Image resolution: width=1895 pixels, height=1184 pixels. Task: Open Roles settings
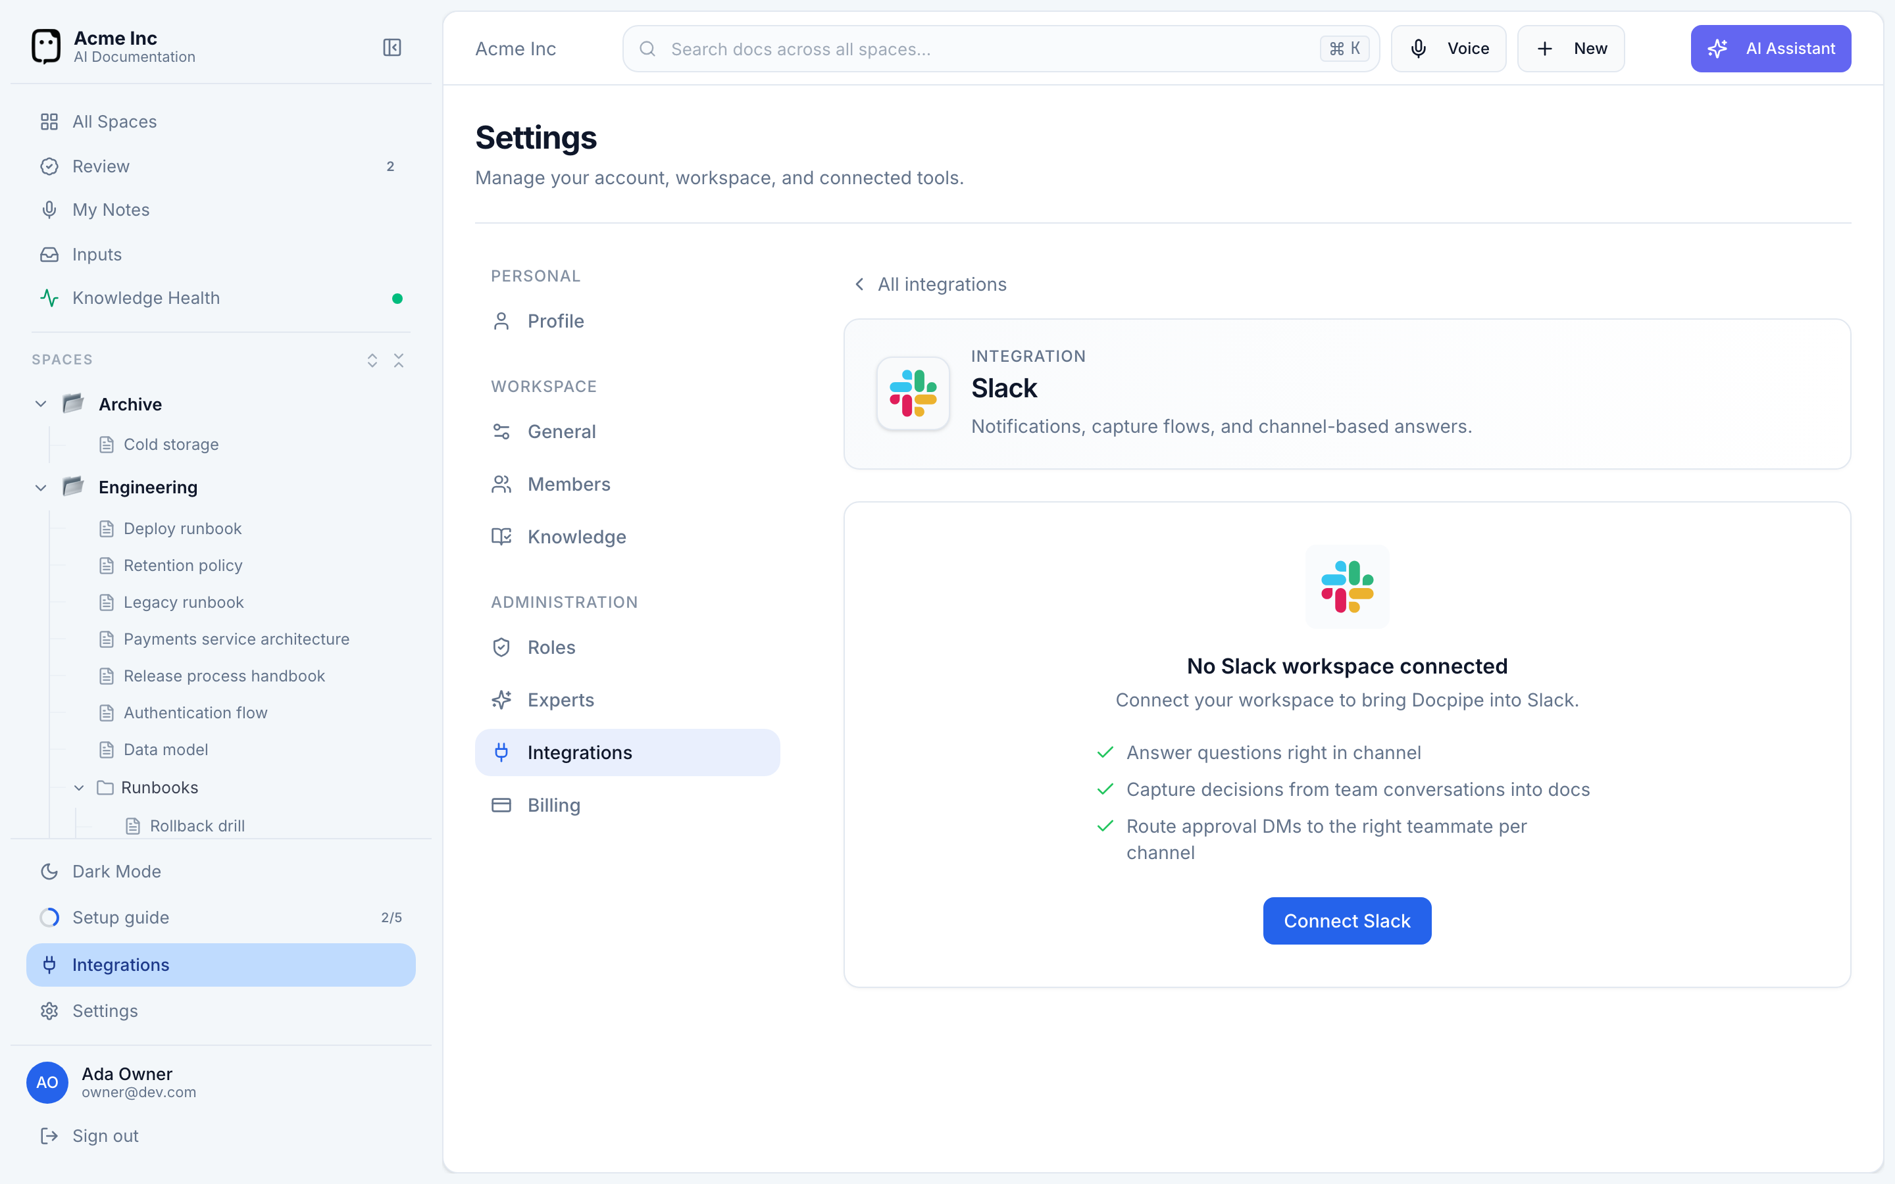(x=627, y=648)
